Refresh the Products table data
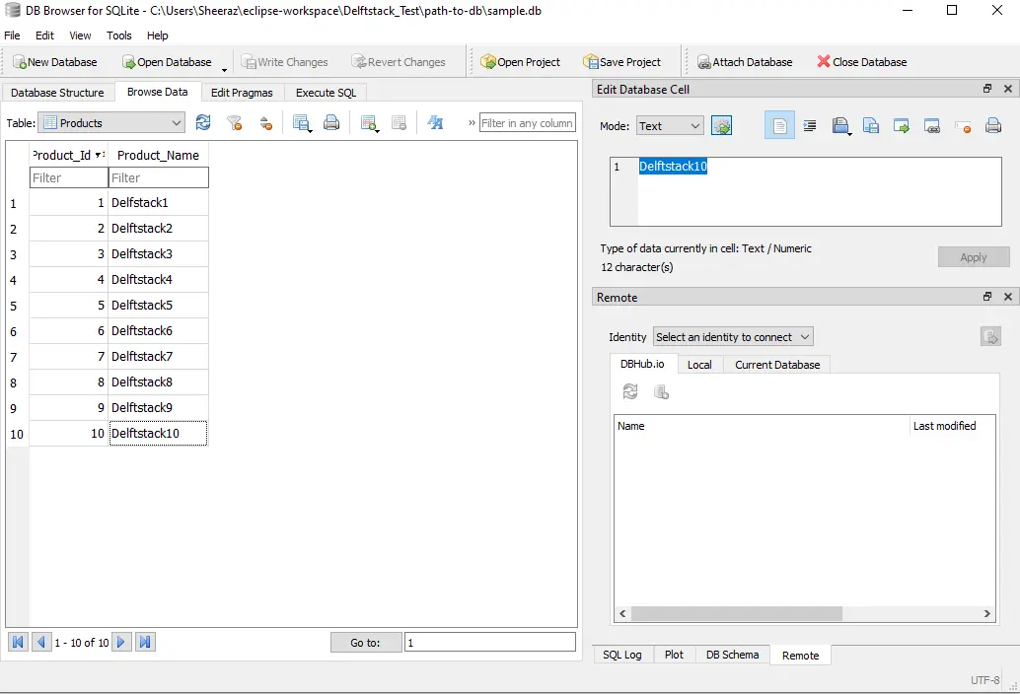1020x694 pixels. (x=203, y=123)
